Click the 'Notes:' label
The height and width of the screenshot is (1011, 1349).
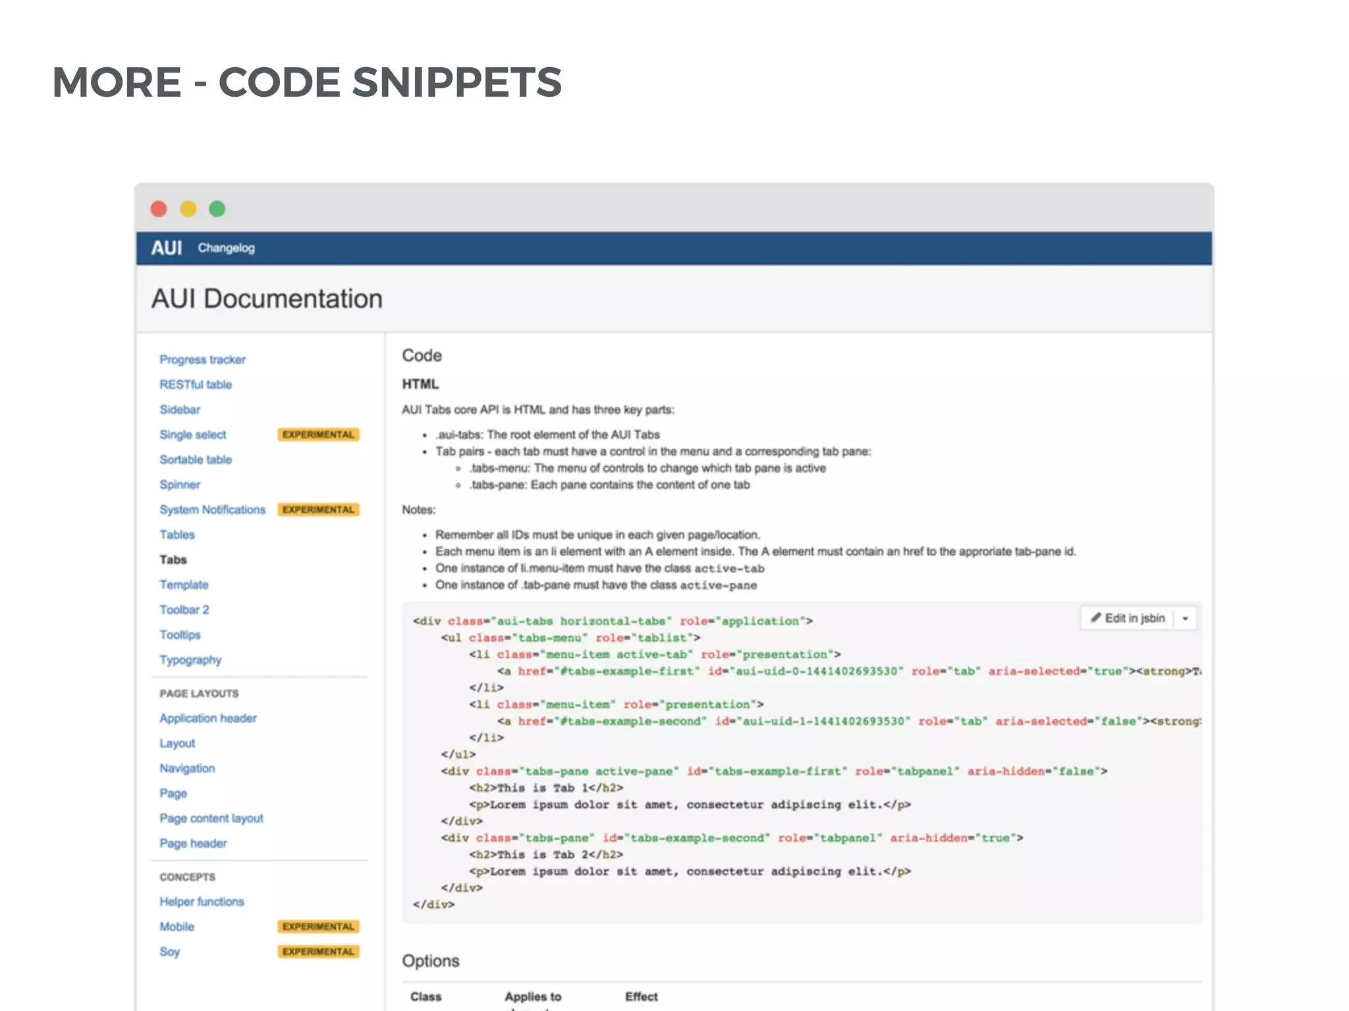click(x=418, y=510)
